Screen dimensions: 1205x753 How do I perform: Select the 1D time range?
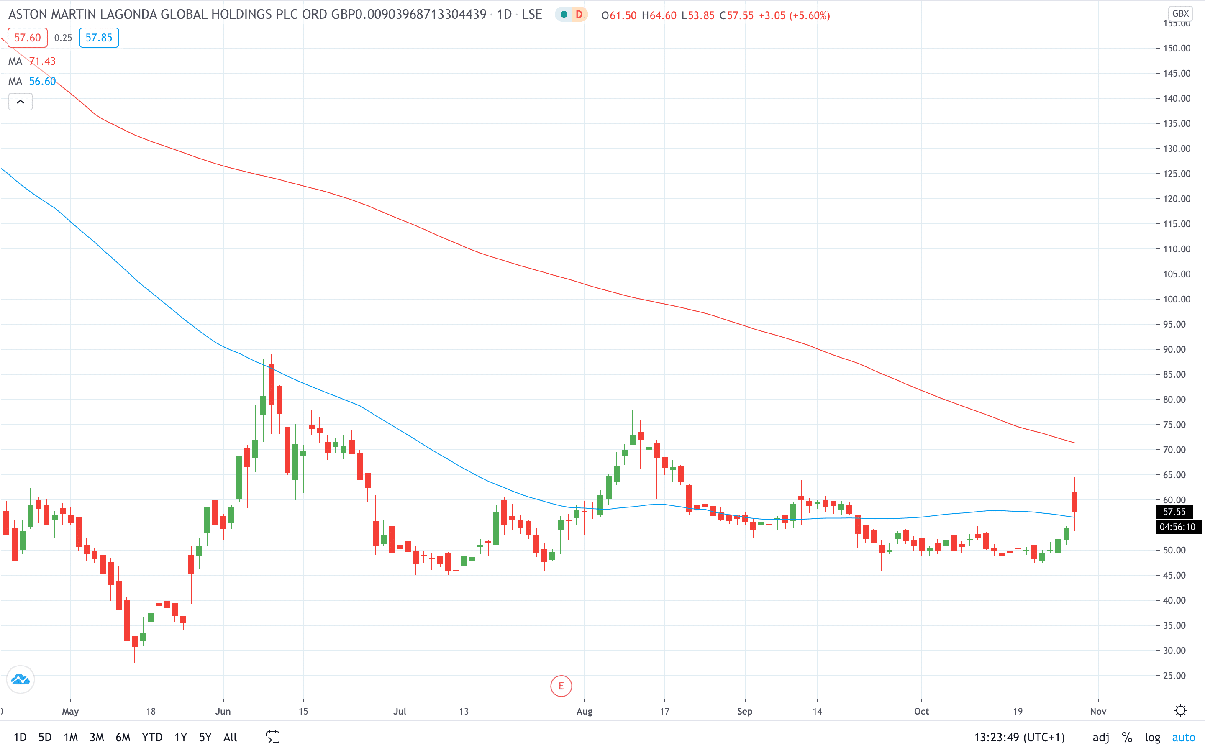coord(20,737)
